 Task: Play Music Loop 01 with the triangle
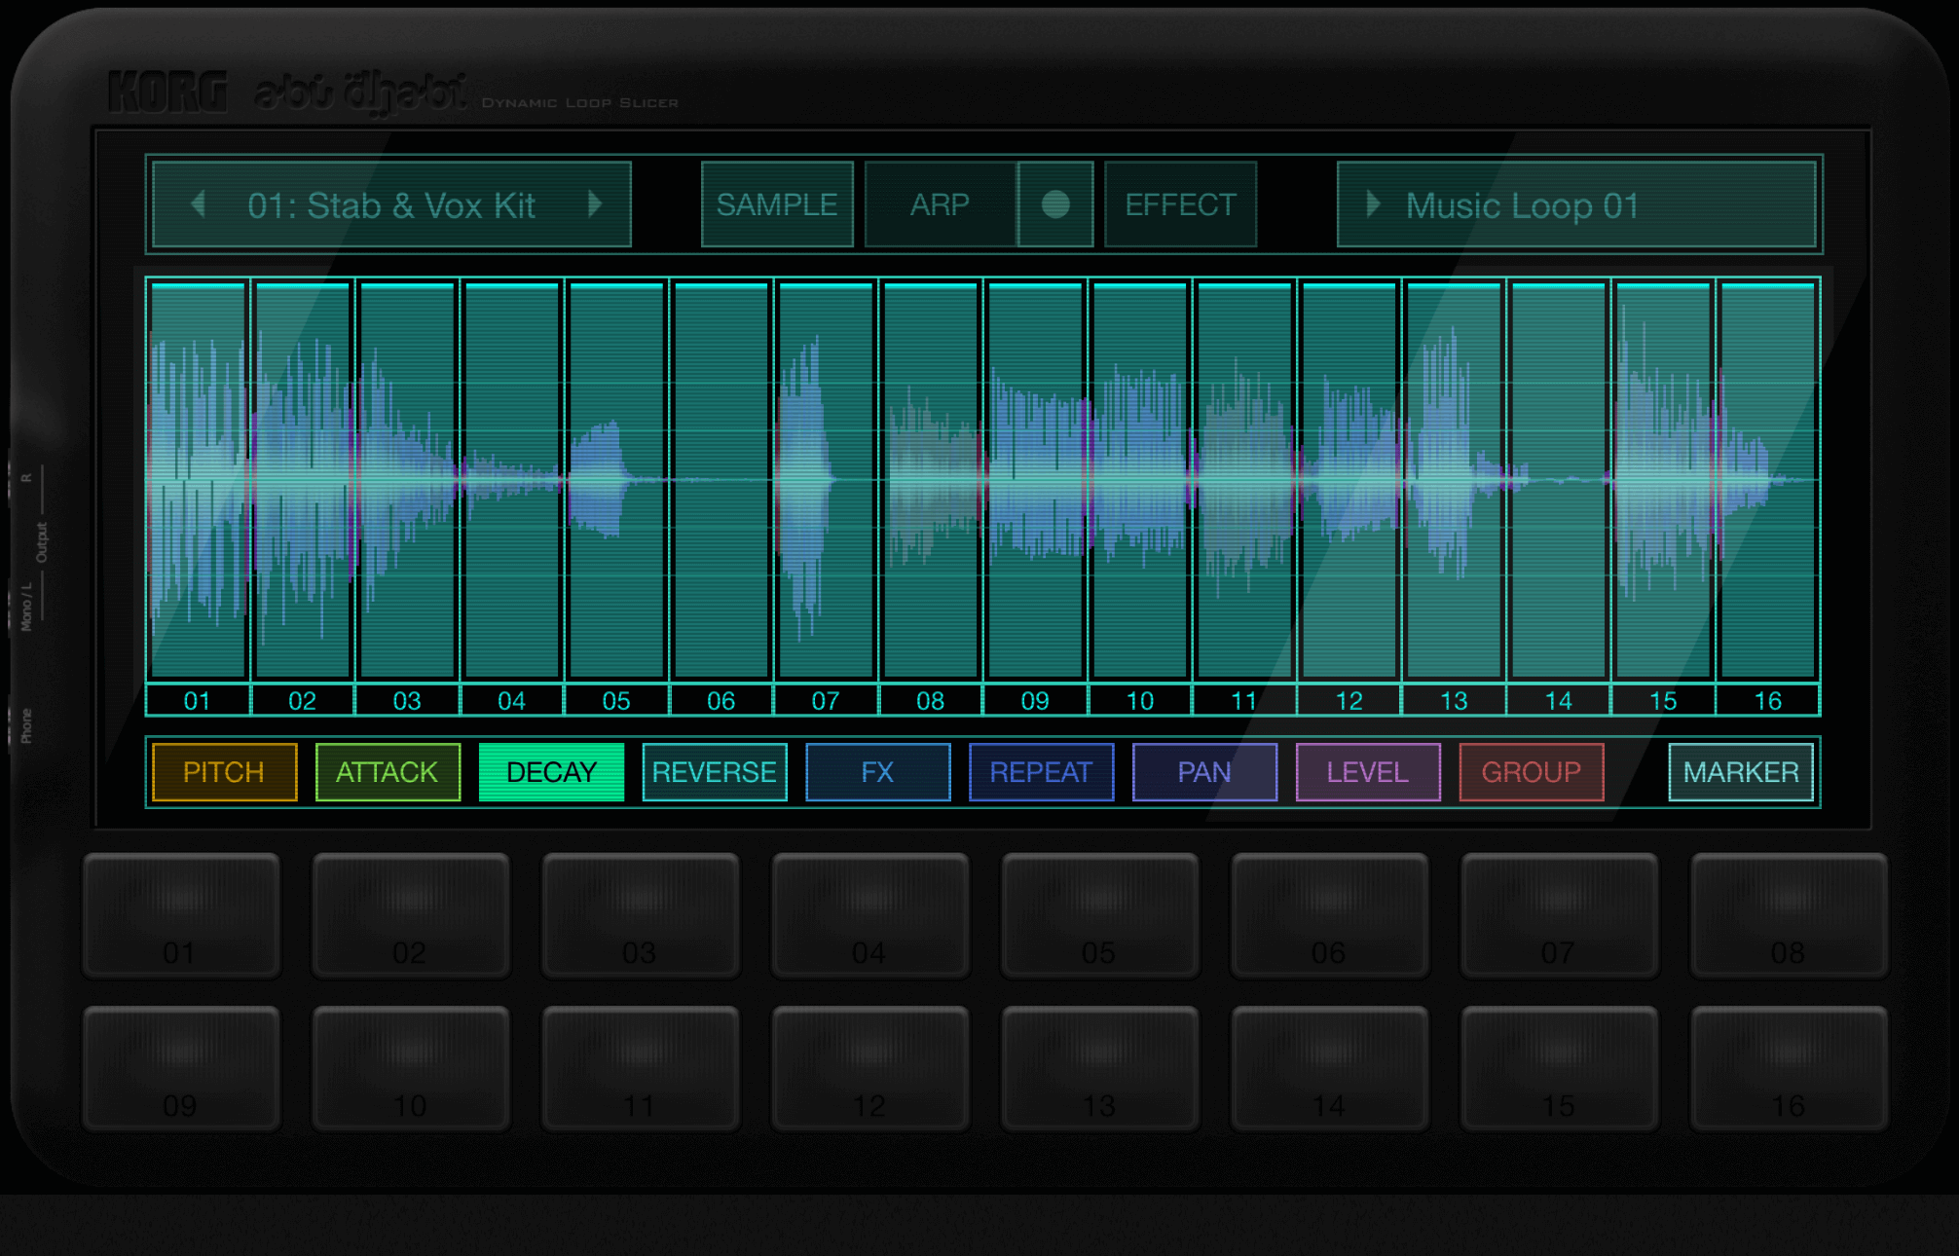(x=1373, y=204)
